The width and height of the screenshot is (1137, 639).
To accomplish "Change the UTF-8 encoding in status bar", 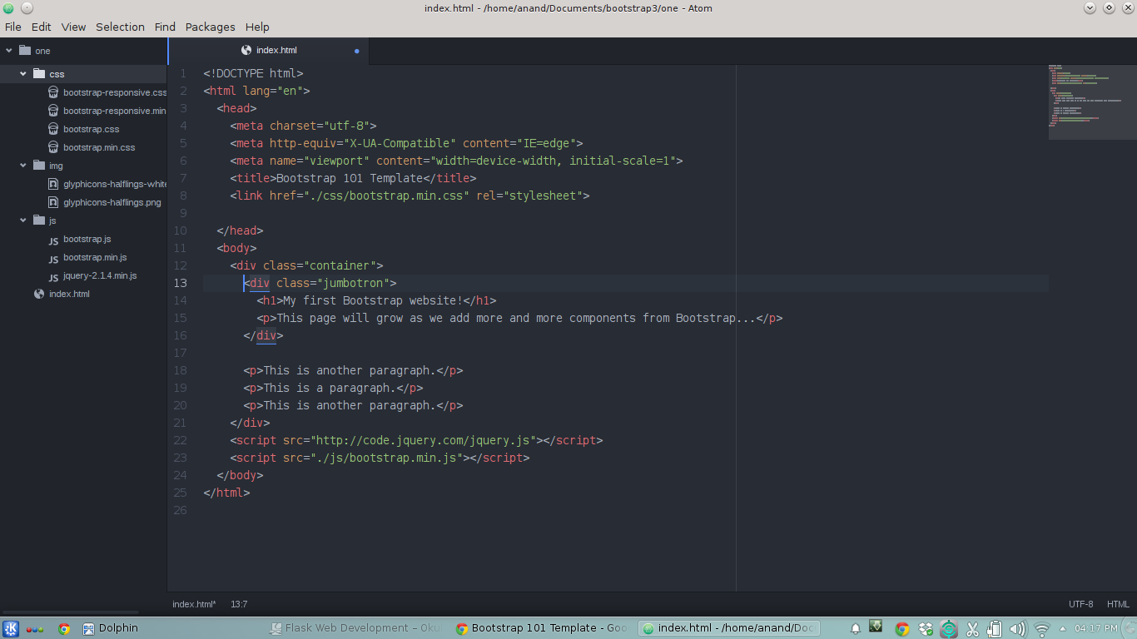I will pos(1081,604).
